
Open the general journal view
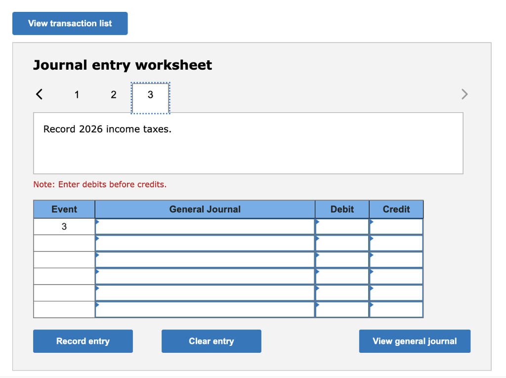[415, 341]
